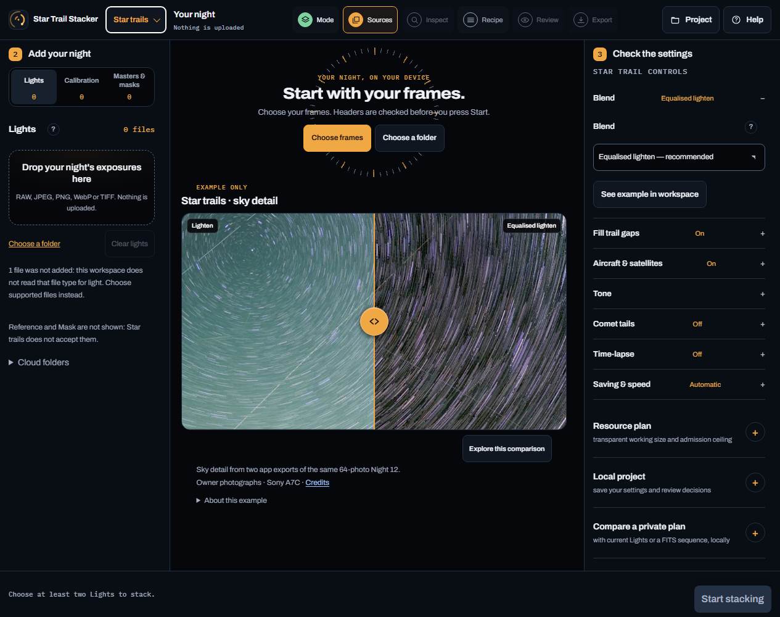Click the Clear lights button
Viewport: 780px width, 617px height.
[x=129, y=244]
